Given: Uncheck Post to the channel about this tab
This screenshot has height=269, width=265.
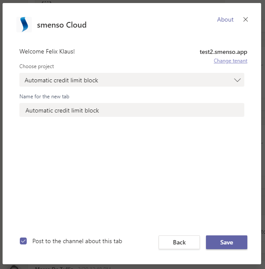Looking at the screenshot, I should (x=23, y=241).
